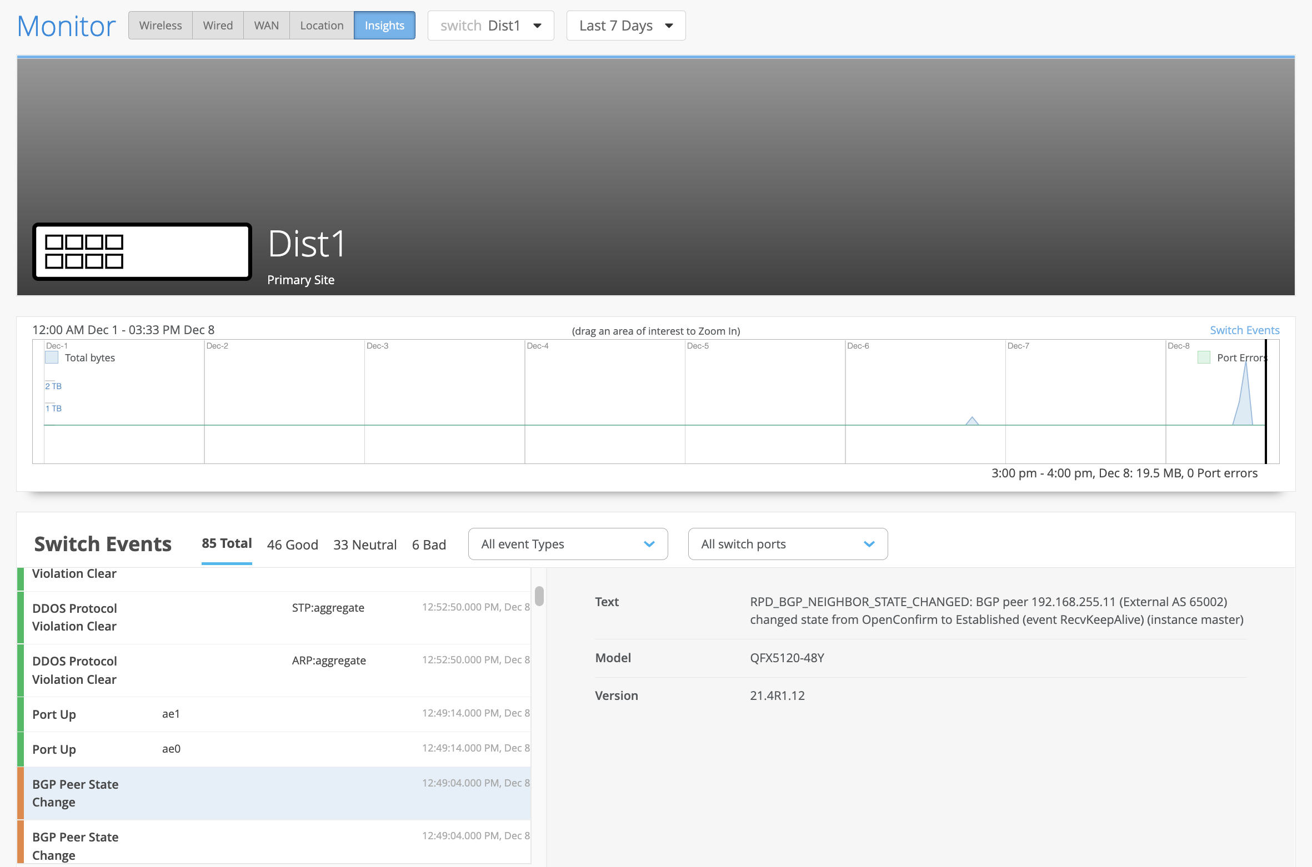Switch to the Wired tab
Viewport: 1312px width, 867px height.
217,26
